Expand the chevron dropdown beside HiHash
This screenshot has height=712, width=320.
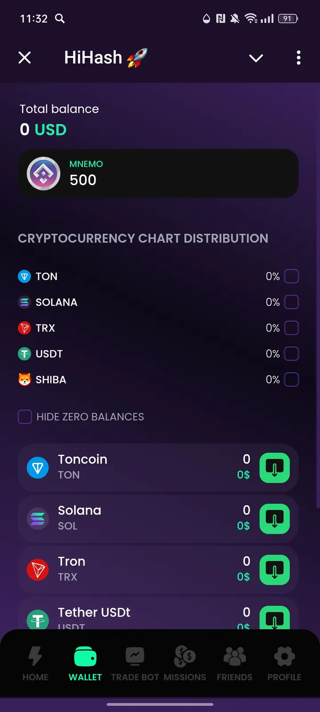click(x=256, y=58)
